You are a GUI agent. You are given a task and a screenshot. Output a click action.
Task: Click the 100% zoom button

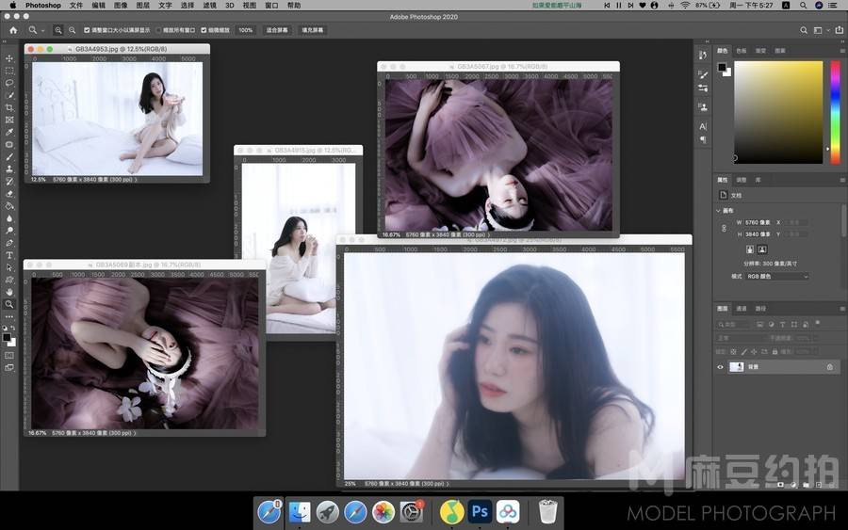click(246, 30)
